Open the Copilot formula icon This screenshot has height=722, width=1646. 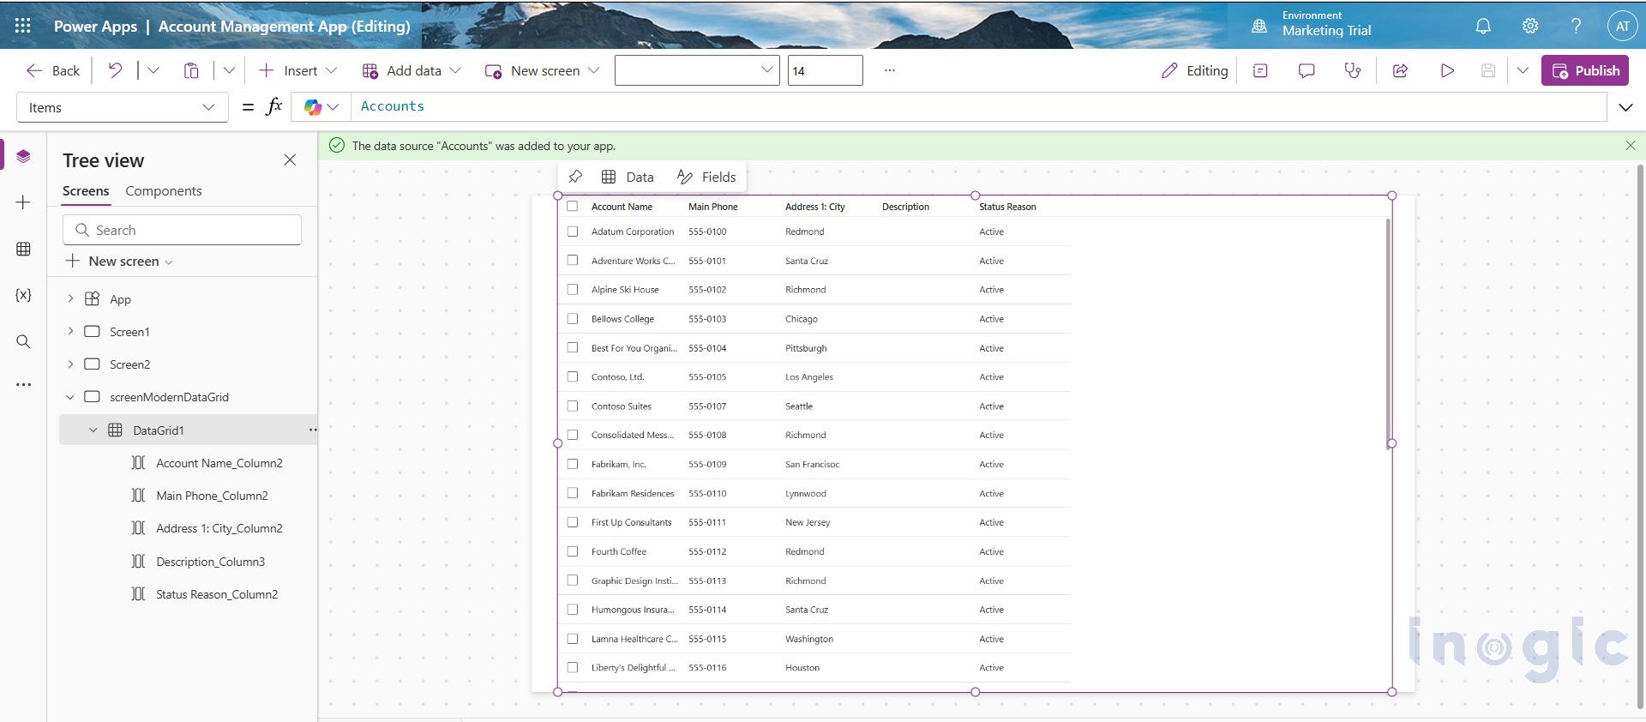[x=313, y=107]
